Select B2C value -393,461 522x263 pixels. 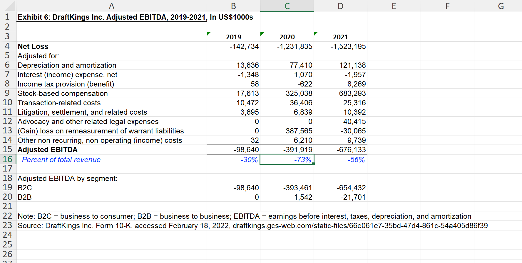point(287,188)
